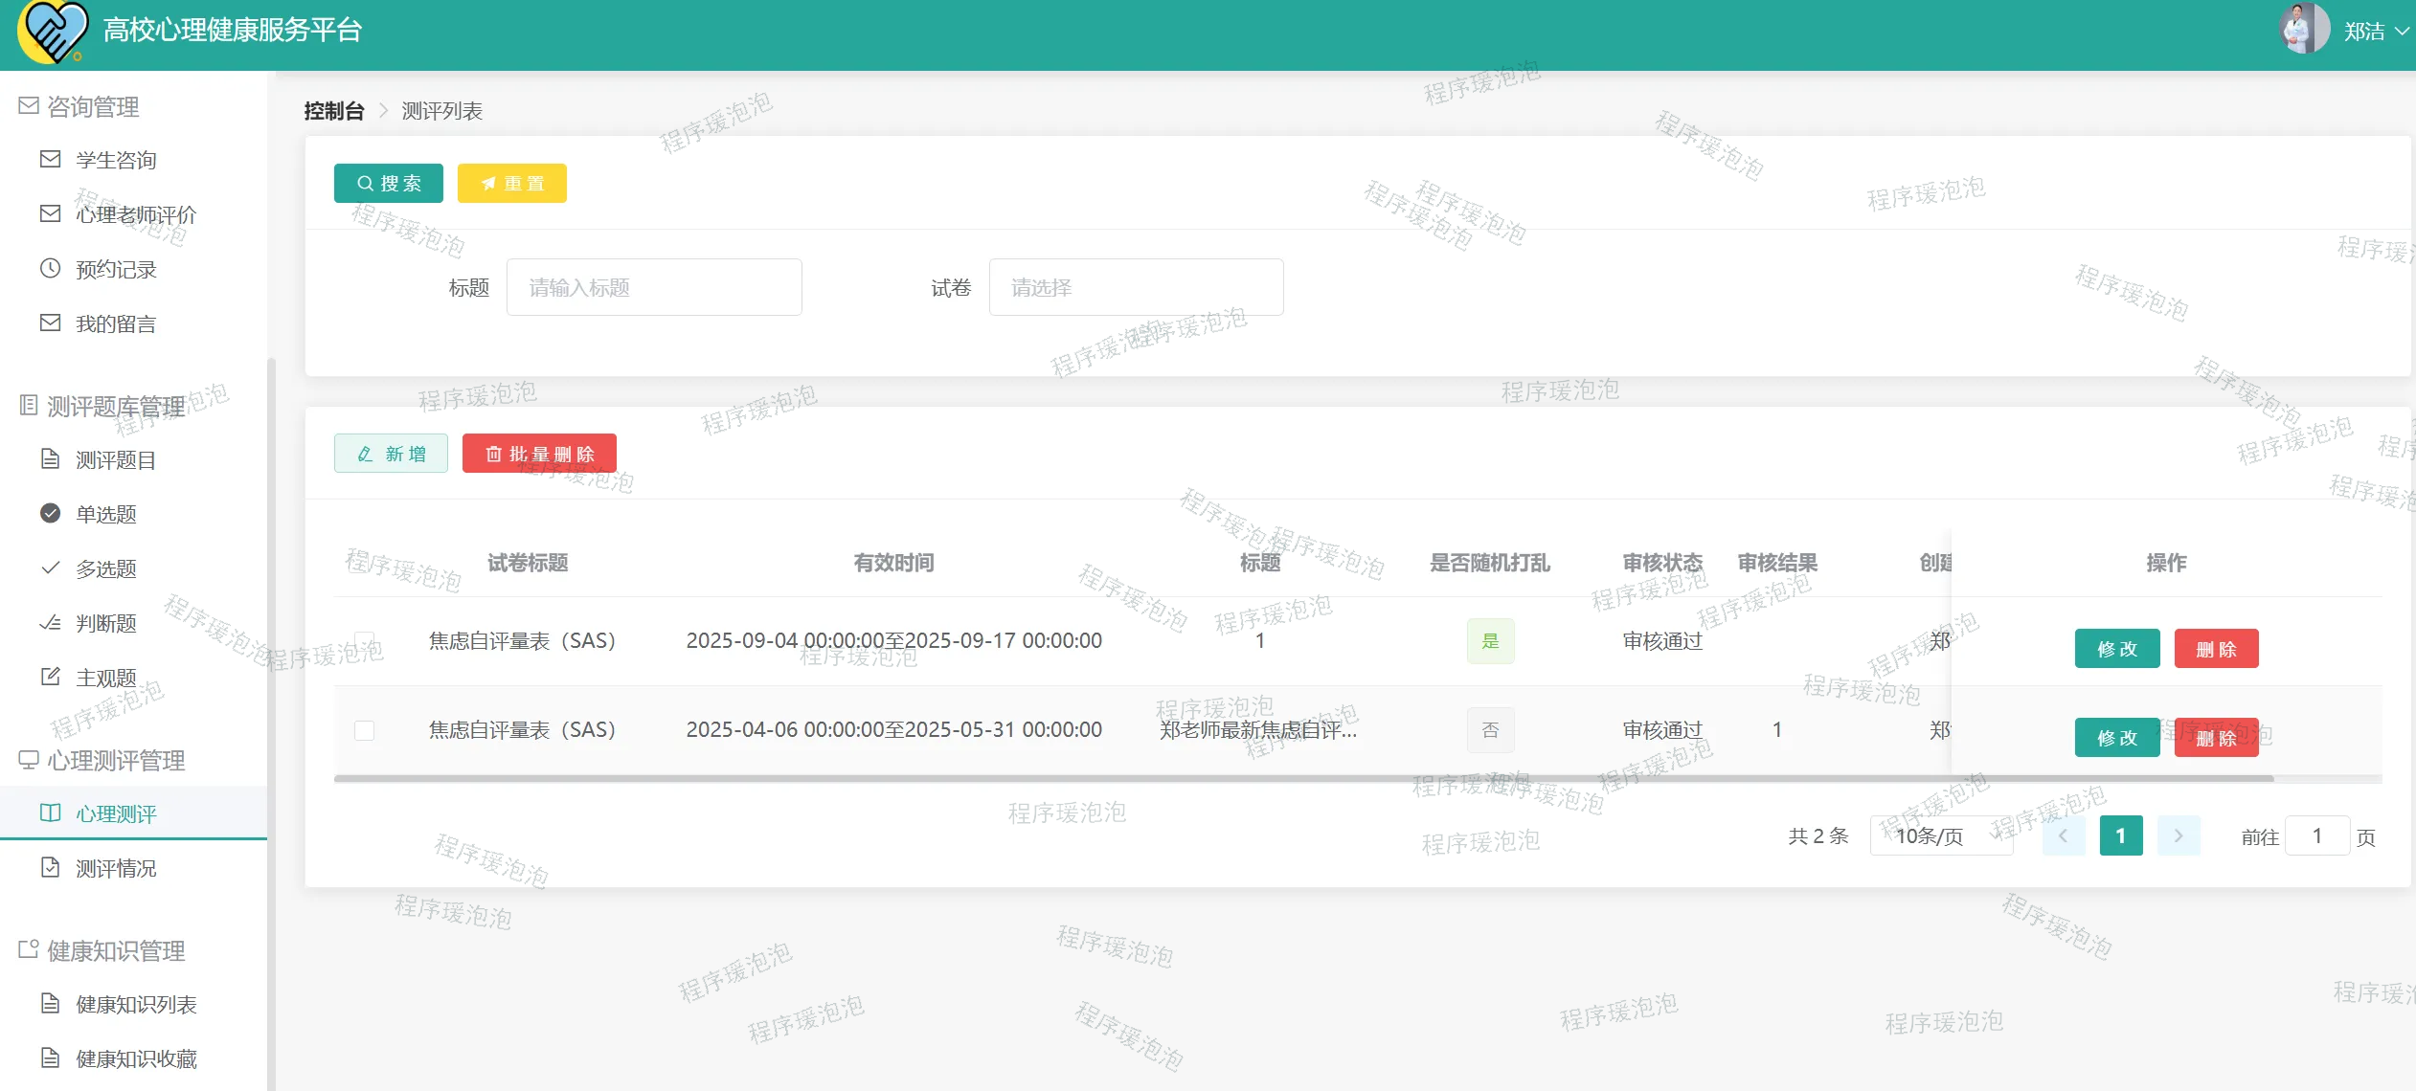Collapse the 咨询管理 menu group
The width and height of the screenshot is (2416, 1091).
(93, 106)
